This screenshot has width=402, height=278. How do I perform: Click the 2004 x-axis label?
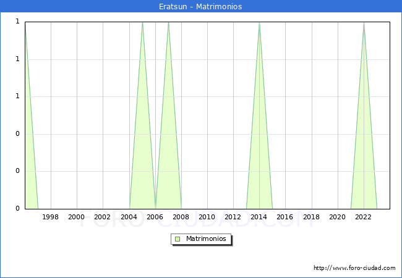click(129, 217)
